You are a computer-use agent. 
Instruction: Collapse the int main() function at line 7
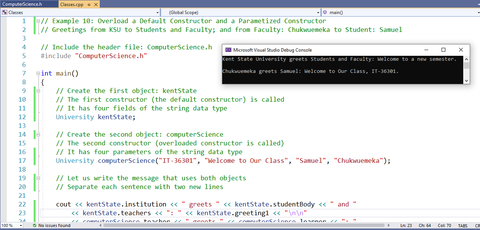click(38, 74)
